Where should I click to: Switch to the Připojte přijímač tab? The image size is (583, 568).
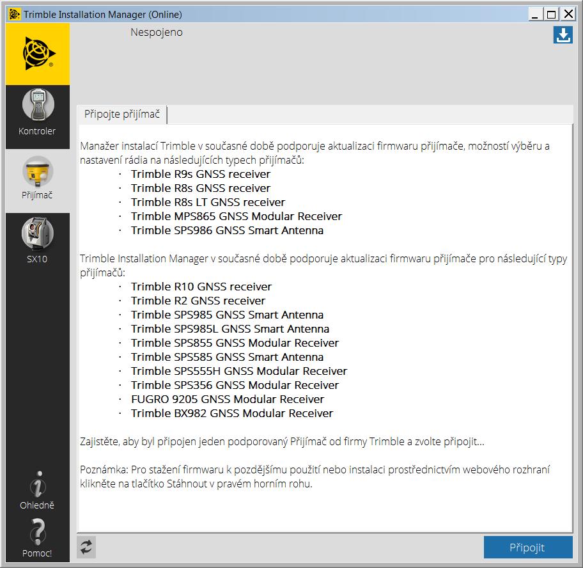[122, 114]
